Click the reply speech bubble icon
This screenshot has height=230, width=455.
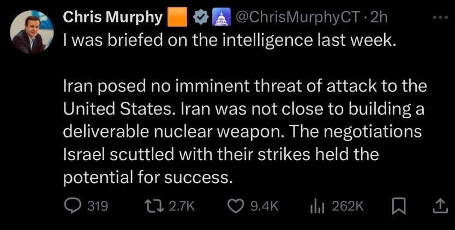tap(71, 207)
